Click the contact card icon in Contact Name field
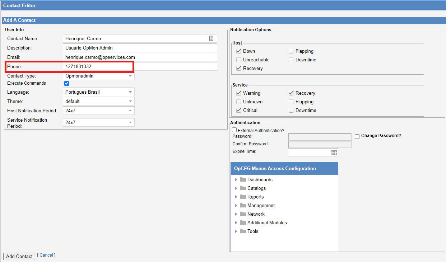 pyautogui.click(x=211, y=38)
